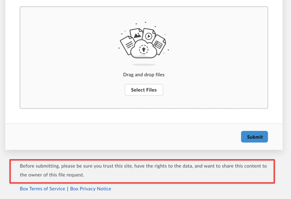291x199 pixels.
Task: Click the Drag and drop files label
Action: pos(144,75)
